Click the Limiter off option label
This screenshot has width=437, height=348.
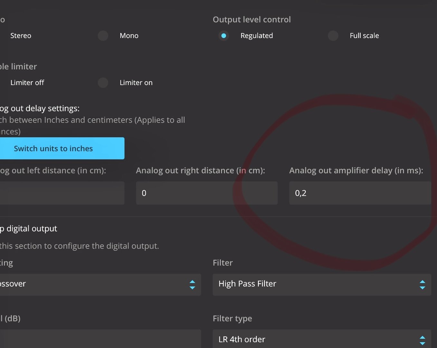coord(27,83)
